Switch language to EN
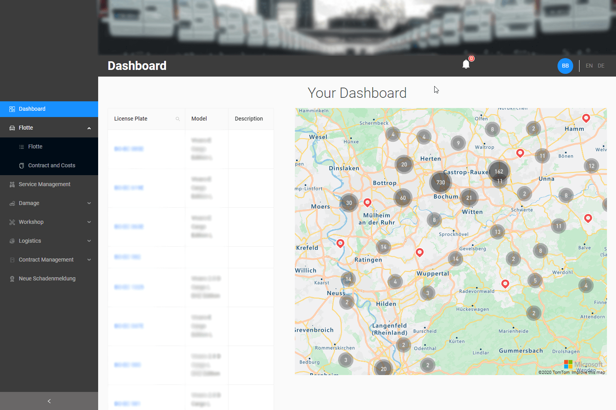 point(589,66)
